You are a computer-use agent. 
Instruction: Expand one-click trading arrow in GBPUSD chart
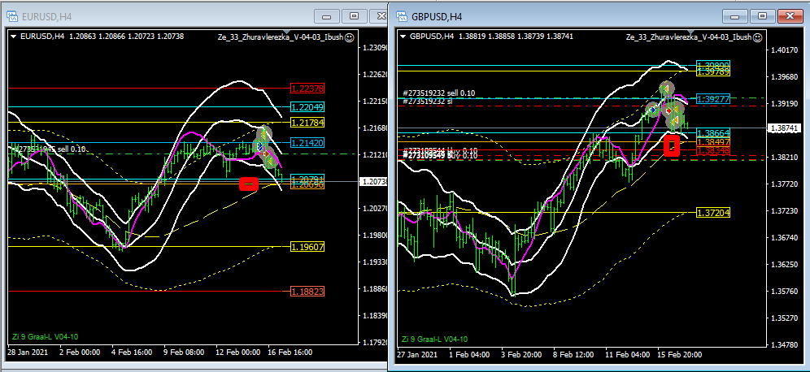(x=404, y=37)
